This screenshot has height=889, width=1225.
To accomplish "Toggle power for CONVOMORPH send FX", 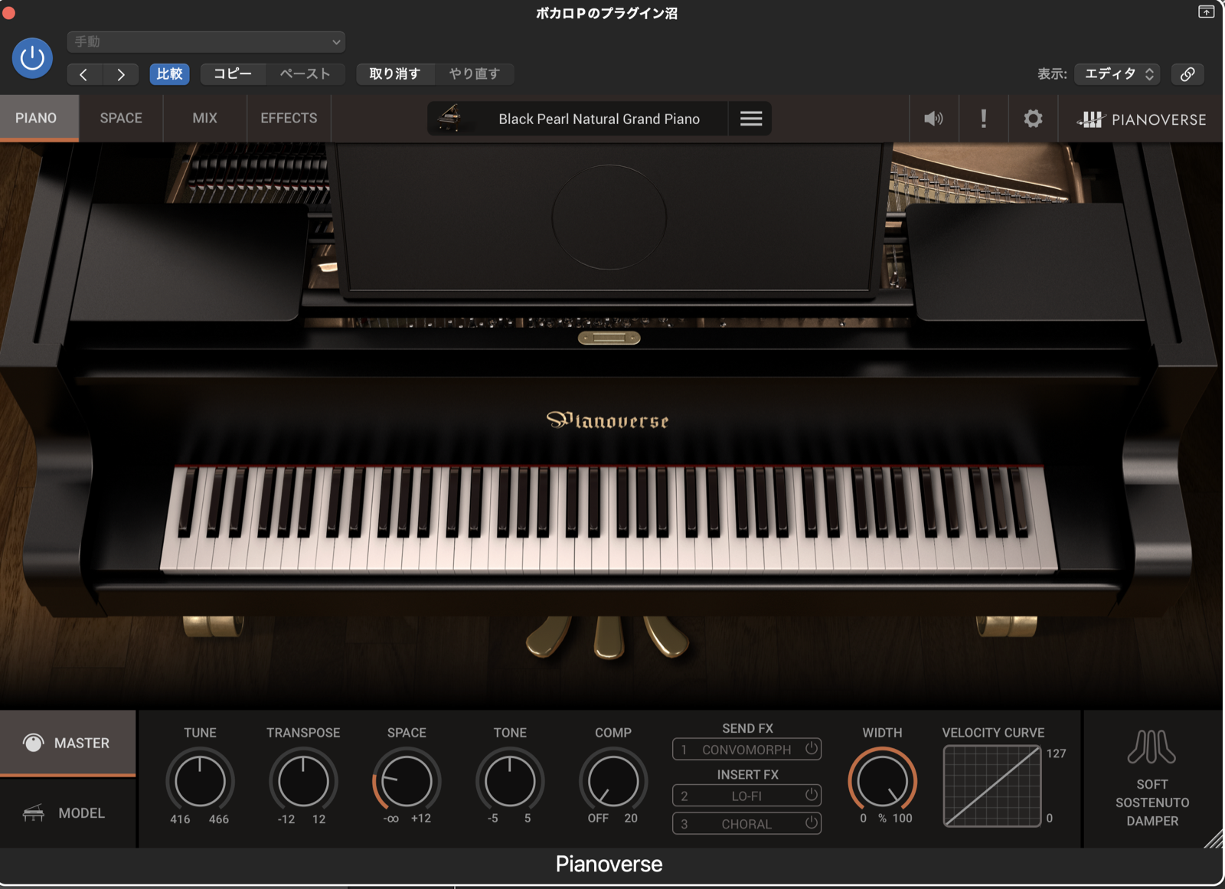I will (811, 749).
